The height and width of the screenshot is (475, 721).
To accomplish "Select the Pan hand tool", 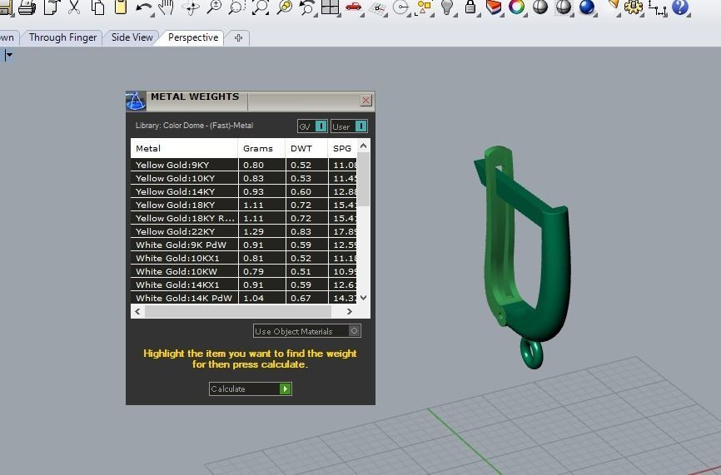I will click(x=166, y=7).
